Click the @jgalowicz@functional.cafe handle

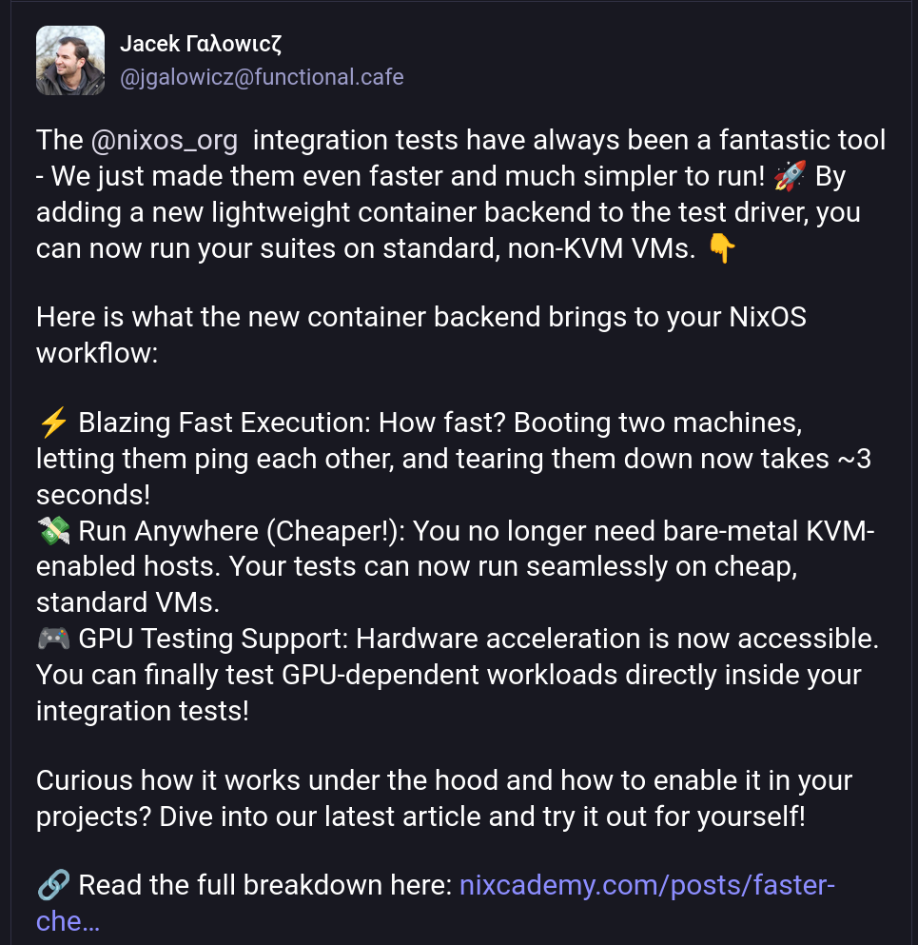[x=262, y=77]
